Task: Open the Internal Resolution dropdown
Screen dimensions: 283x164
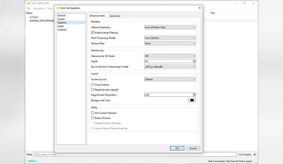Action: 170,27
